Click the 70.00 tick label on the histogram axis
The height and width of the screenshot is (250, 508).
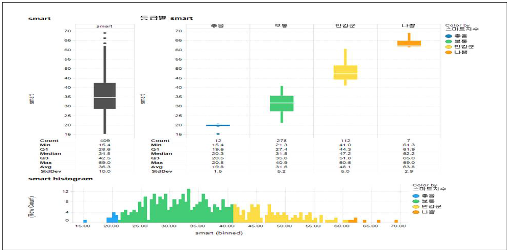(x=398, y=226)
